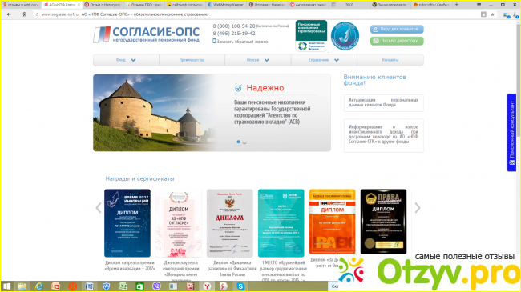Click the Вход для клиентов button
The height and width of the screenshot is (292, 521).
tap(397, 29)
